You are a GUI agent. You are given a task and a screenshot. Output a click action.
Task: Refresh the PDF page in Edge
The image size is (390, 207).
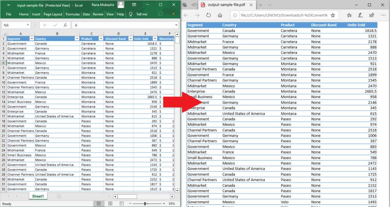[x=208, y=15]
